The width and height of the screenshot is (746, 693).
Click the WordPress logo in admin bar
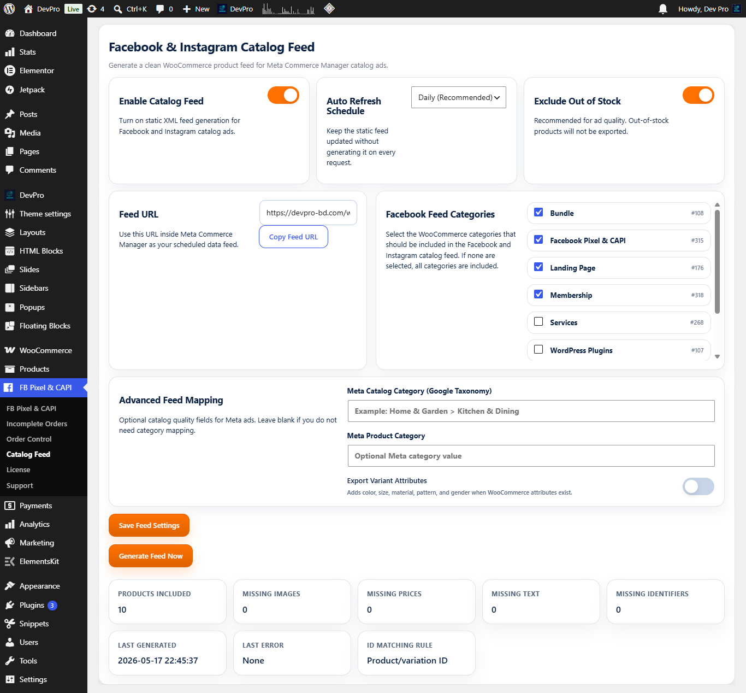[x=9, y=9]
